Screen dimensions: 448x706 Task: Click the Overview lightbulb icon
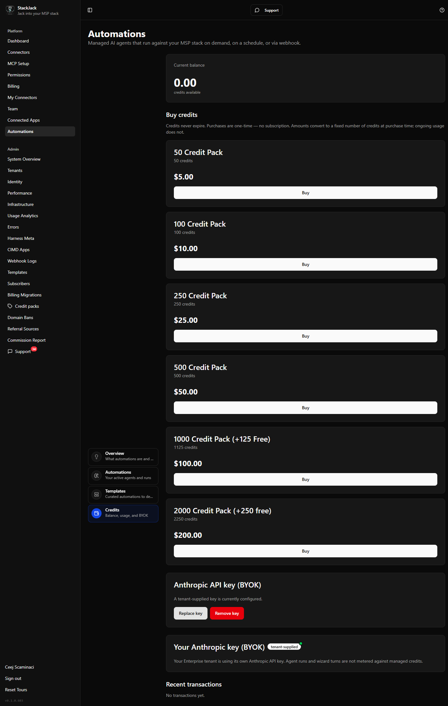(97, 457)
